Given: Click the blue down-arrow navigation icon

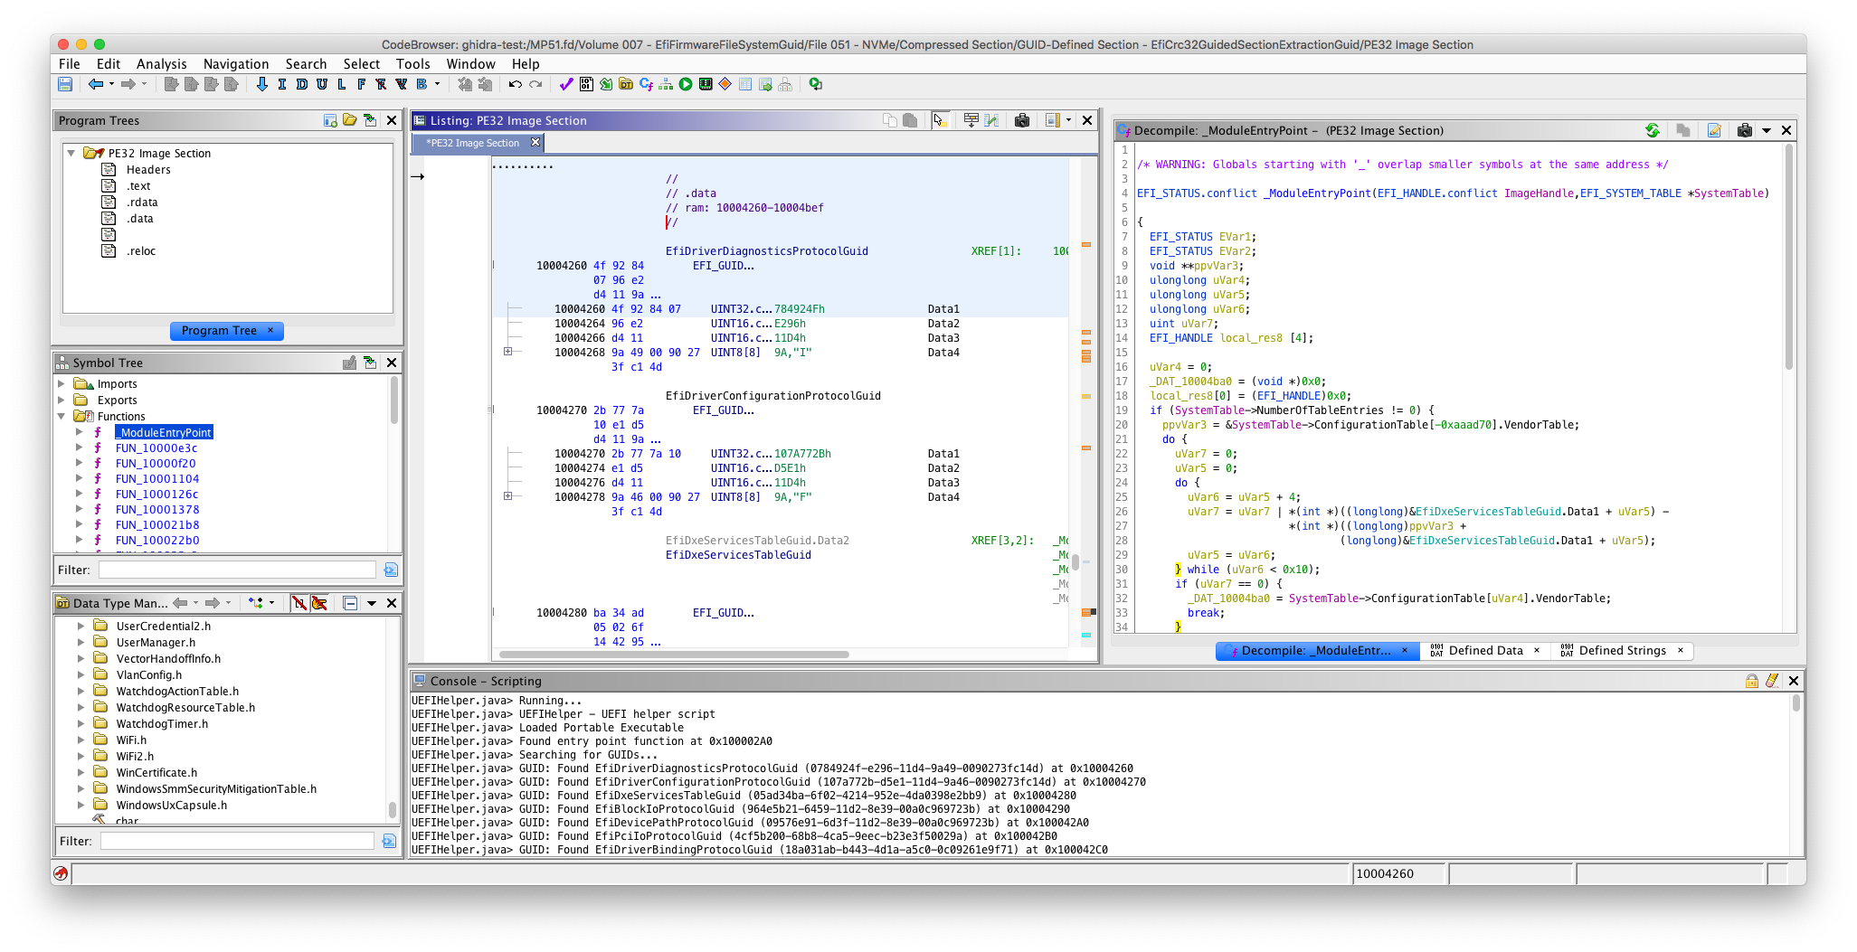Looking at the screenshot, I should coord(262,84).
